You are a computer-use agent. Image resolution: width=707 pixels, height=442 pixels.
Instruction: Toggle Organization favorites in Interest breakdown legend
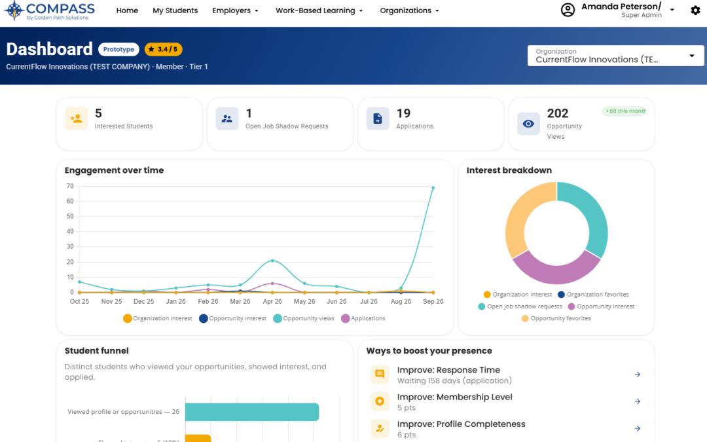pos(593,295)
